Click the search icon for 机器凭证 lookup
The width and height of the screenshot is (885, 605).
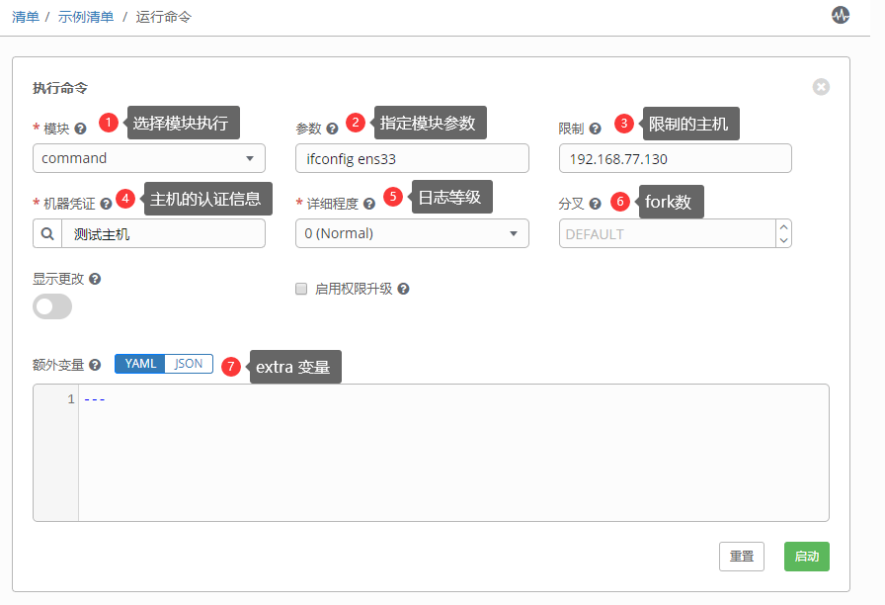coord(46,234)
